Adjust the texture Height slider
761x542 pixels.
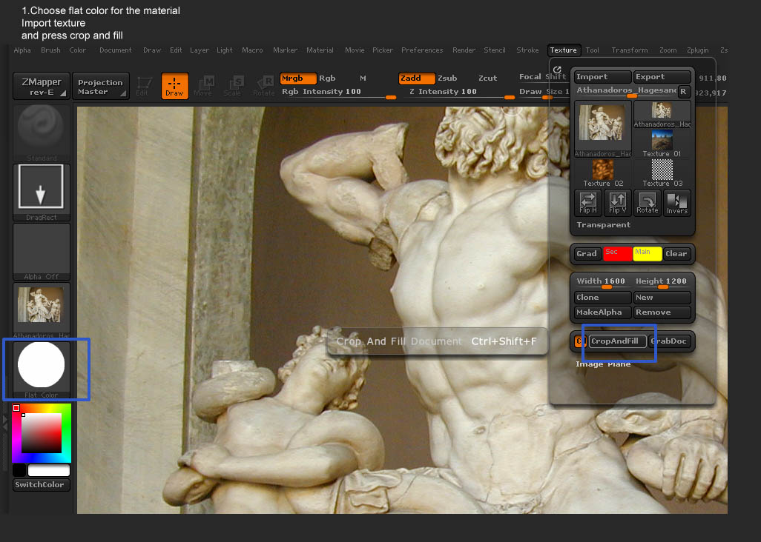pyautogui.click(x=662, y=282)
